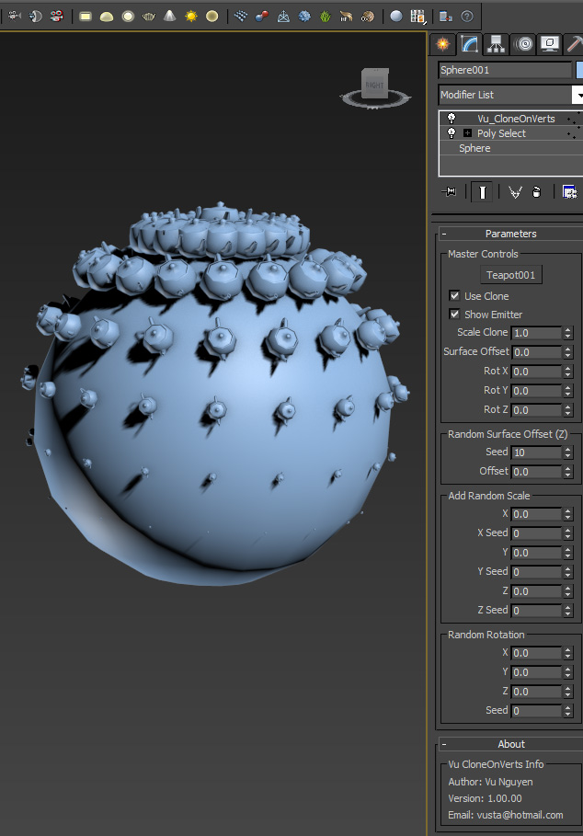
Task: Click the object color swatch
Action: (579, 70)
